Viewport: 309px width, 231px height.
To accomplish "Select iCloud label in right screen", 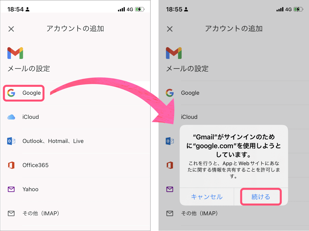I will [x=189, y=117].
